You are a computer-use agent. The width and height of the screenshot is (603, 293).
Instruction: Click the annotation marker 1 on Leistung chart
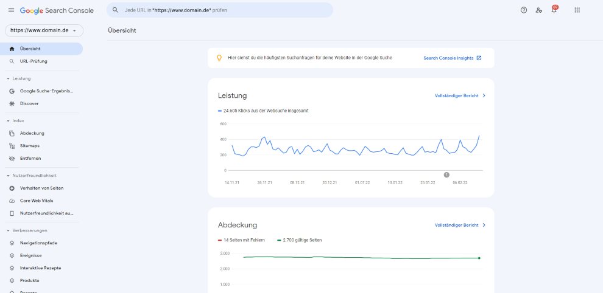point(446,174)
